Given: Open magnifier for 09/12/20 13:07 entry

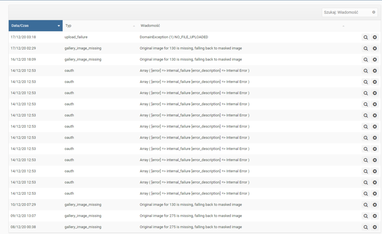Looking at the screenshot, I should coord(366,216).
